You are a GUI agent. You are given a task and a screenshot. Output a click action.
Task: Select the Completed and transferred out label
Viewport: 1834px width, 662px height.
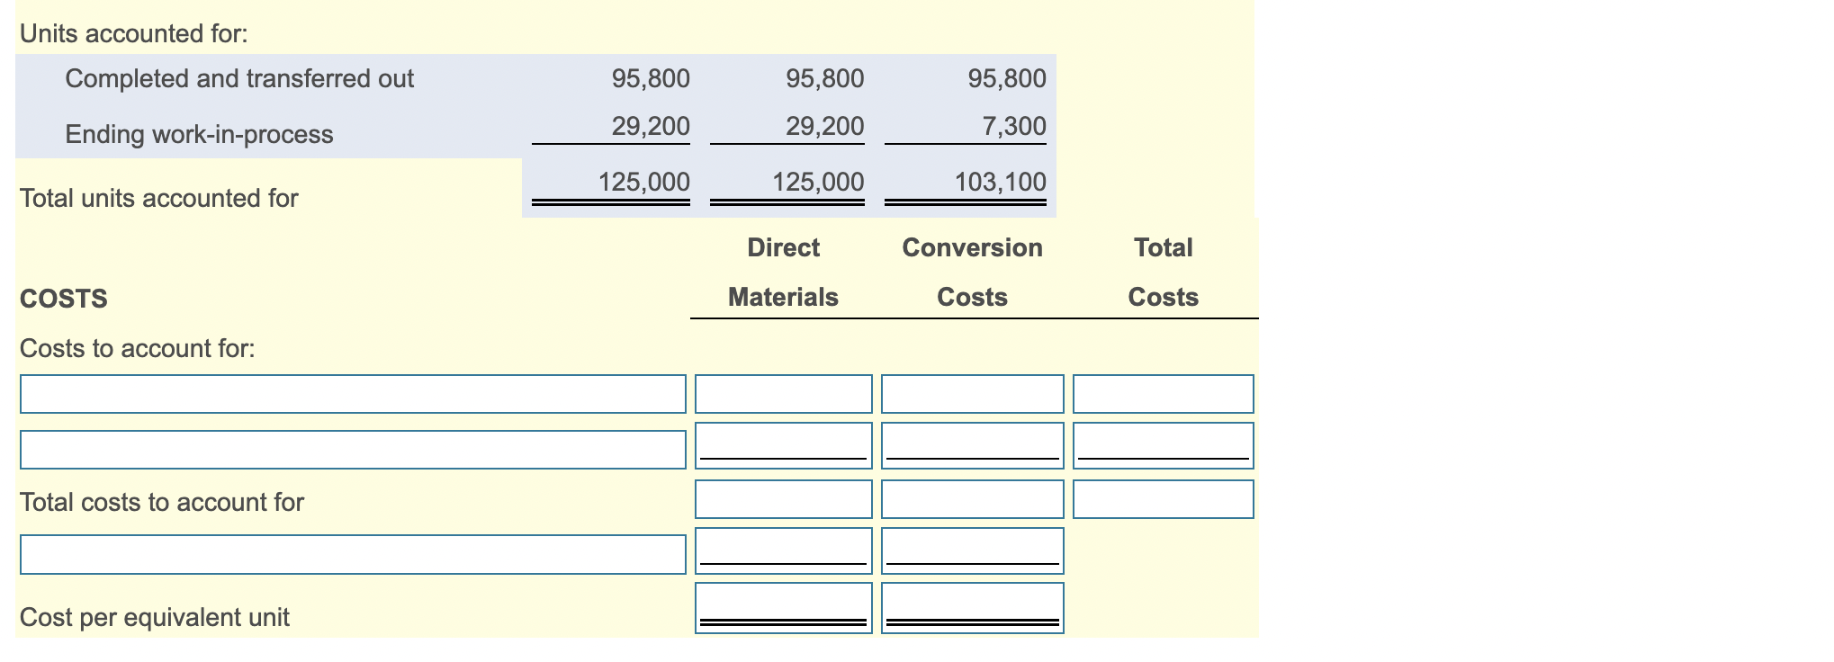(239, 78)
